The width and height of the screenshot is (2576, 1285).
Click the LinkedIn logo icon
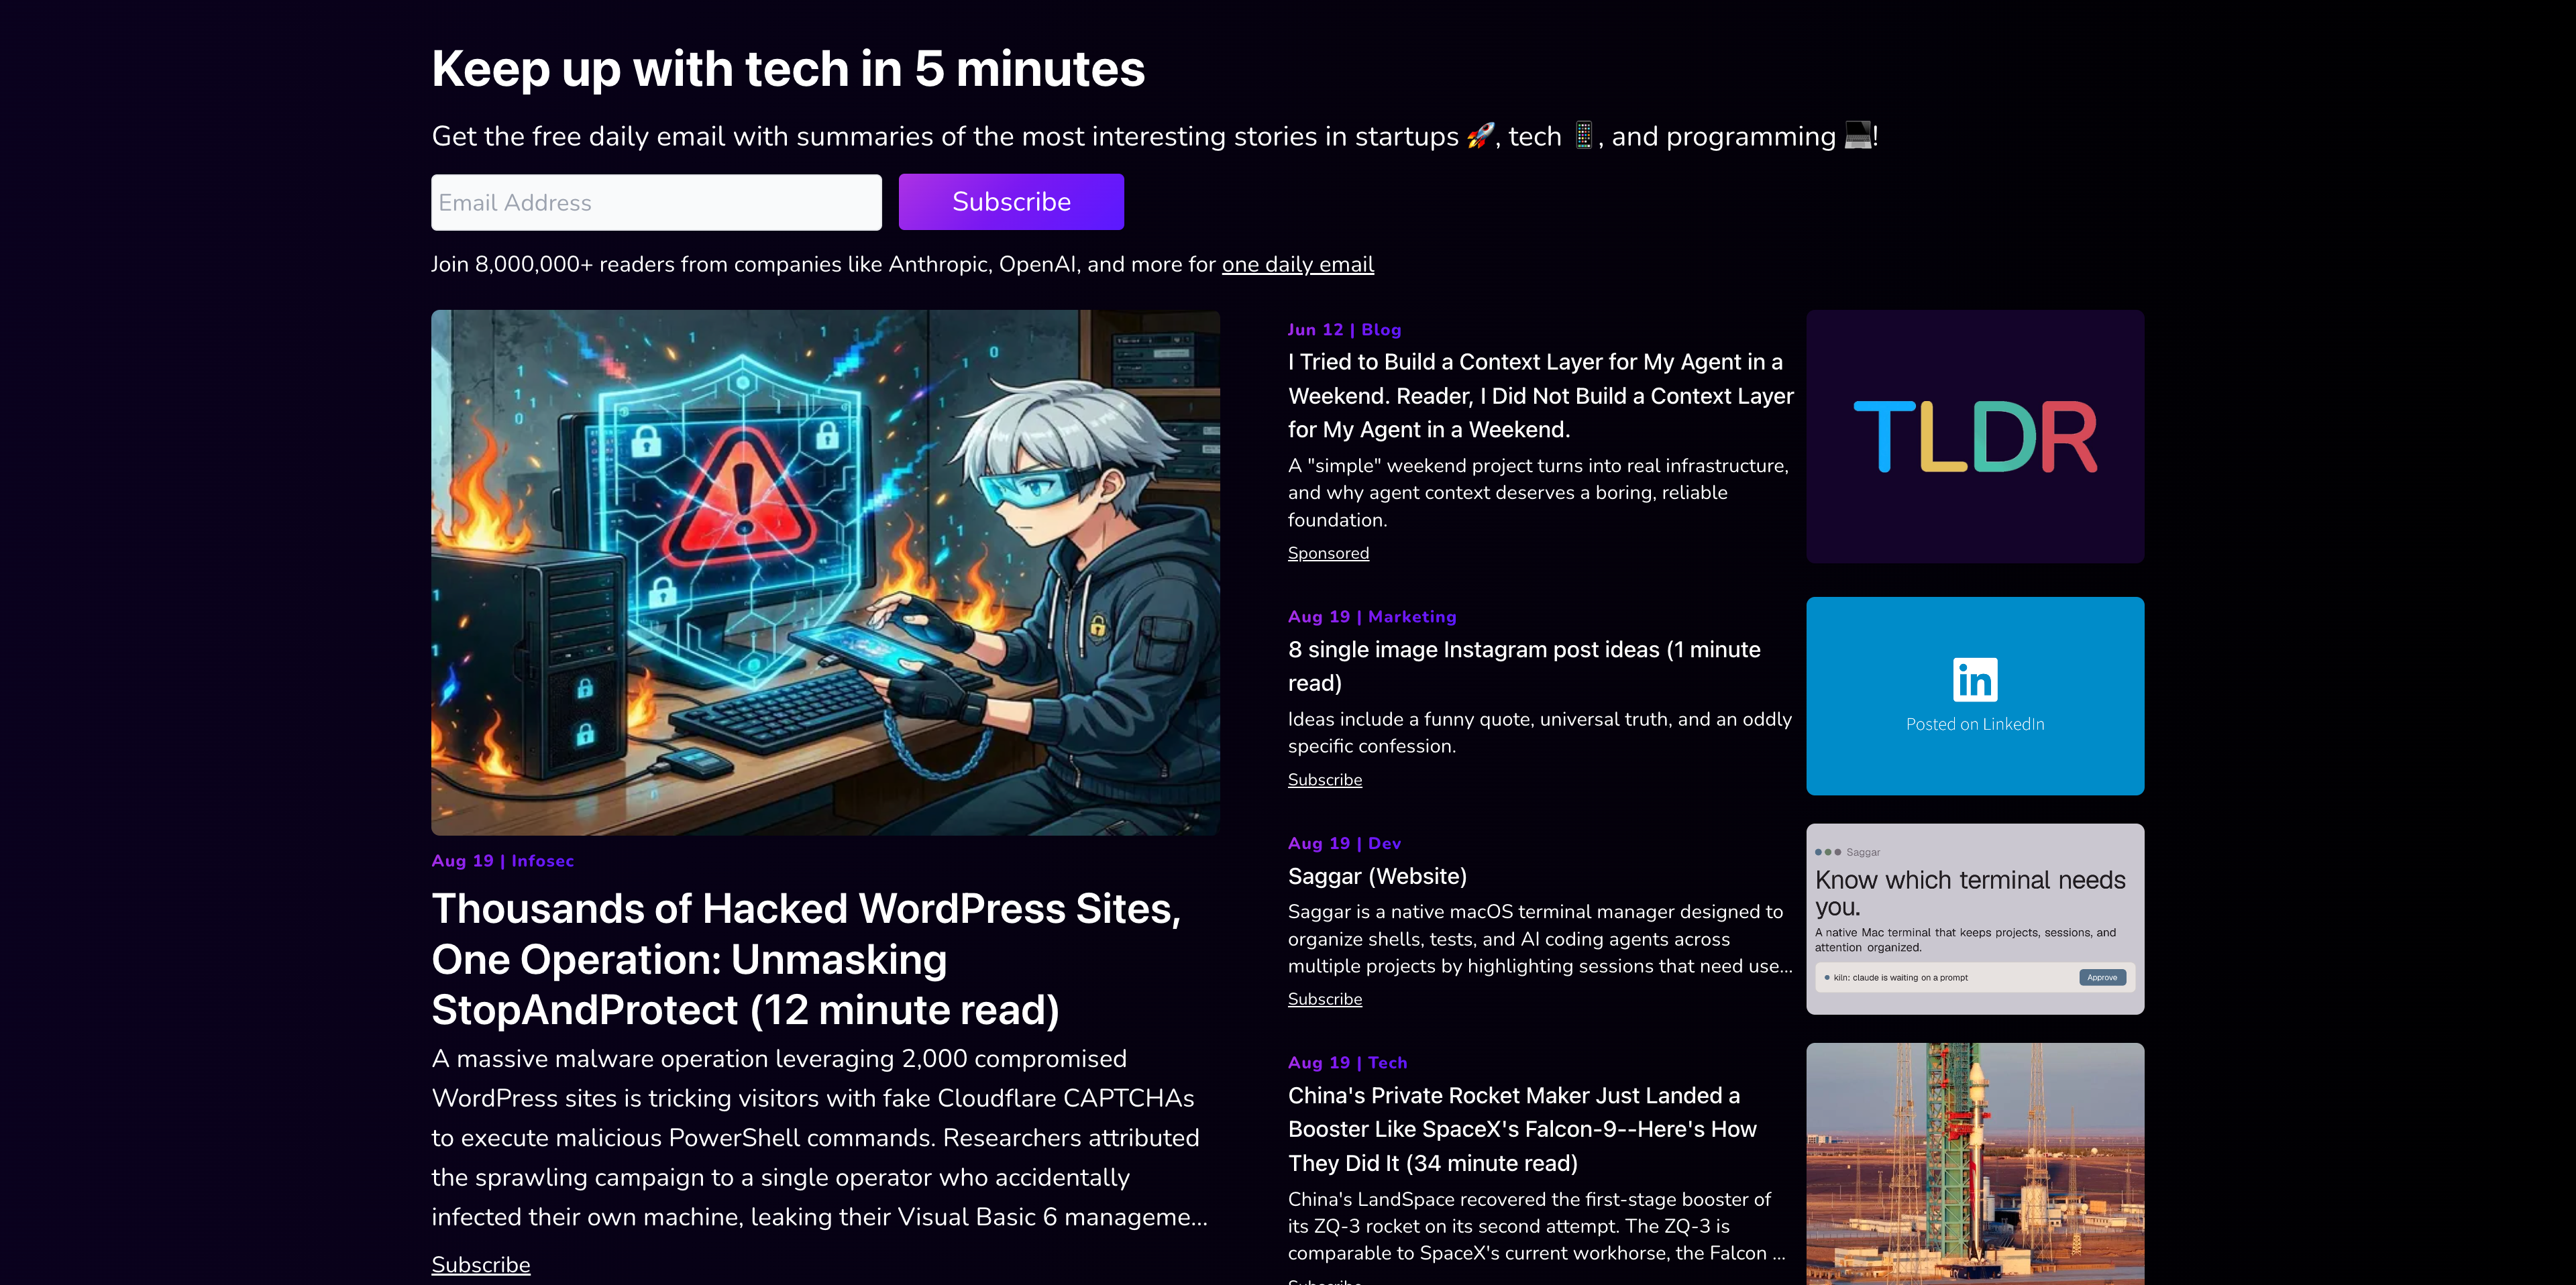tap(1975, 680)
